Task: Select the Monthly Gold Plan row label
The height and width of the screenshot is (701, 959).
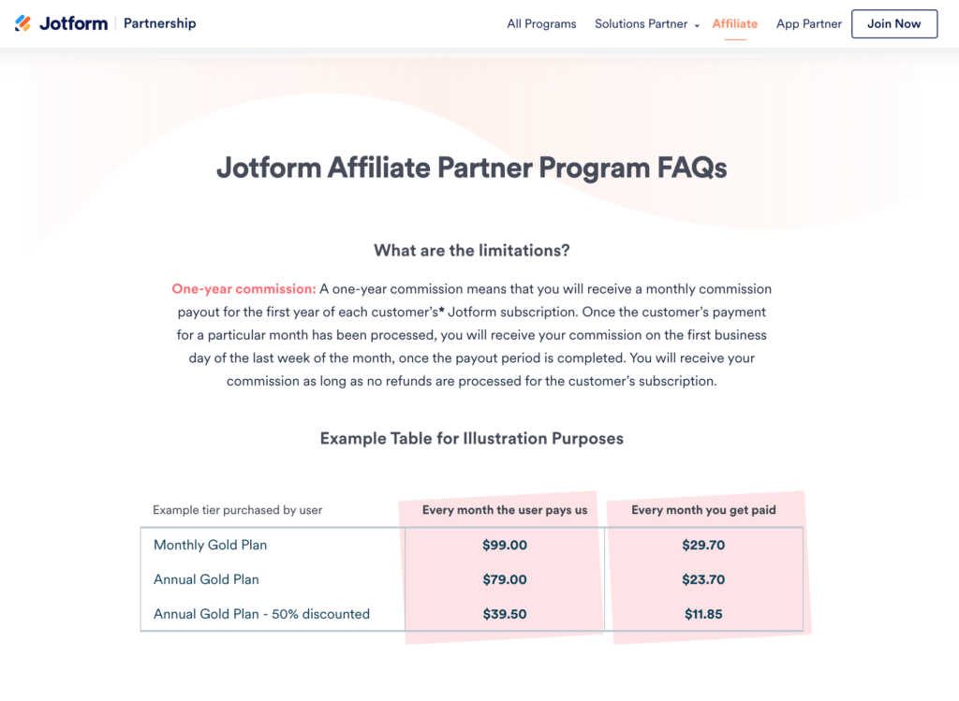Action: click(x=211, y=545)
